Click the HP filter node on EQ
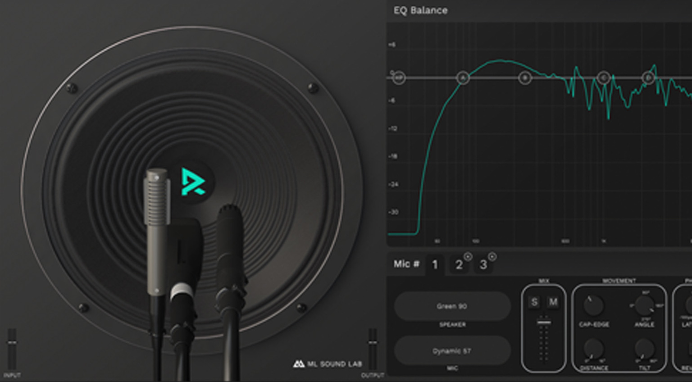 399,78
